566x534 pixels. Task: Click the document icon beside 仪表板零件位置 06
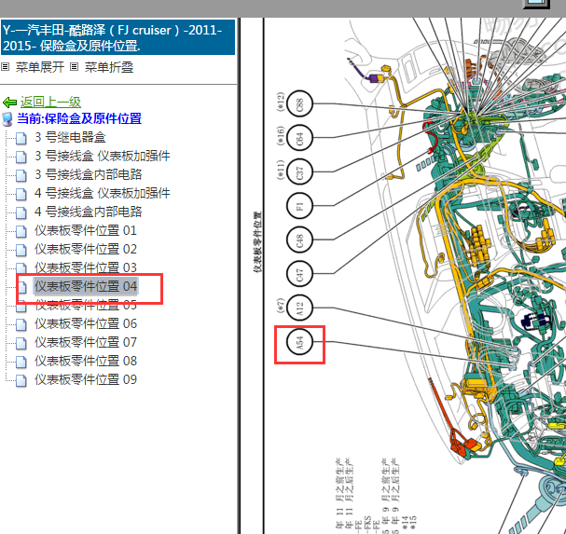21,324
